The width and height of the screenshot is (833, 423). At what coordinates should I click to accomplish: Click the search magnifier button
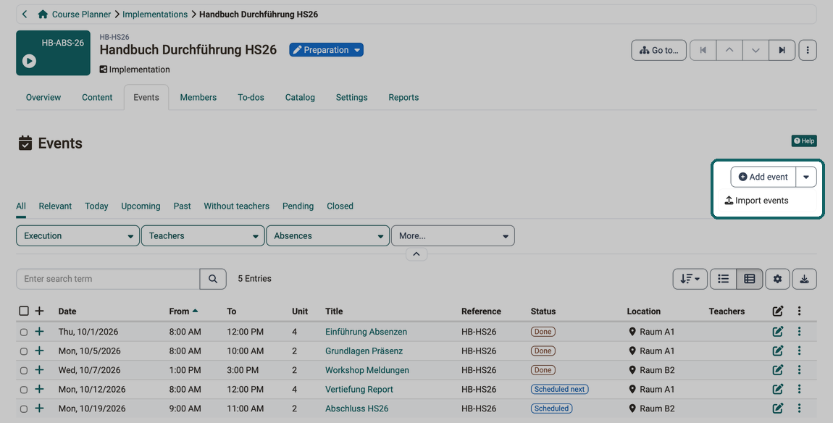click(213, 278)
